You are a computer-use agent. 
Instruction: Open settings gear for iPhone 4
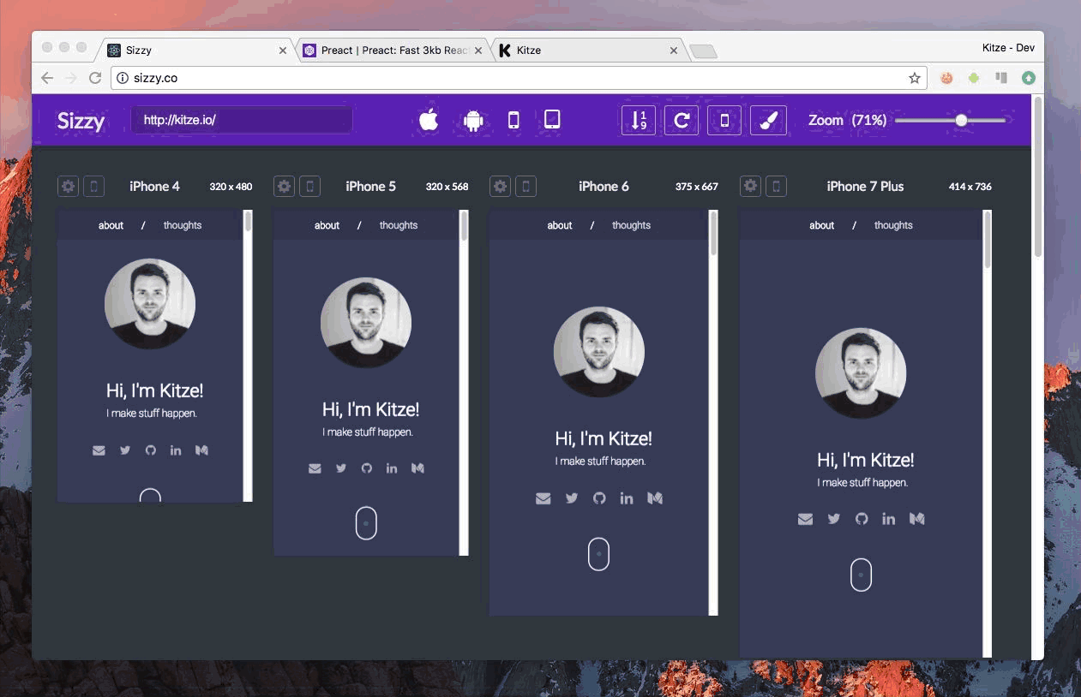(68, 186)
